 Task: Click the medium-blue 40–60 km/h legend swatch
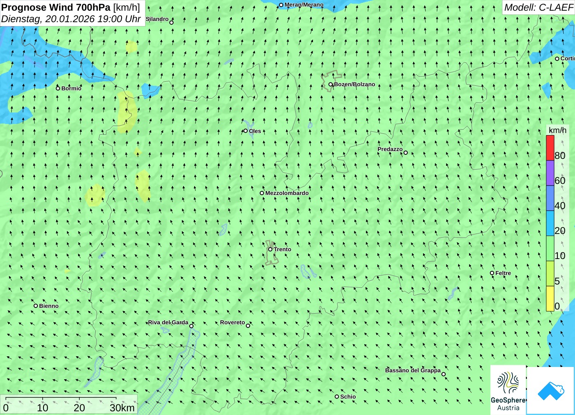(550, 198)
